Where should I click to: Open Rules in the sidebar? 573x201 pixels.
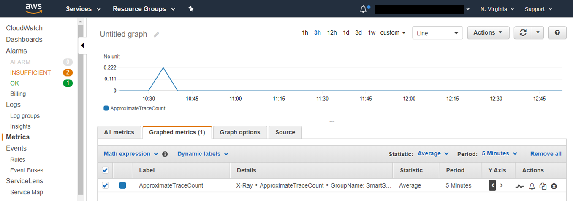click(18, 159)
